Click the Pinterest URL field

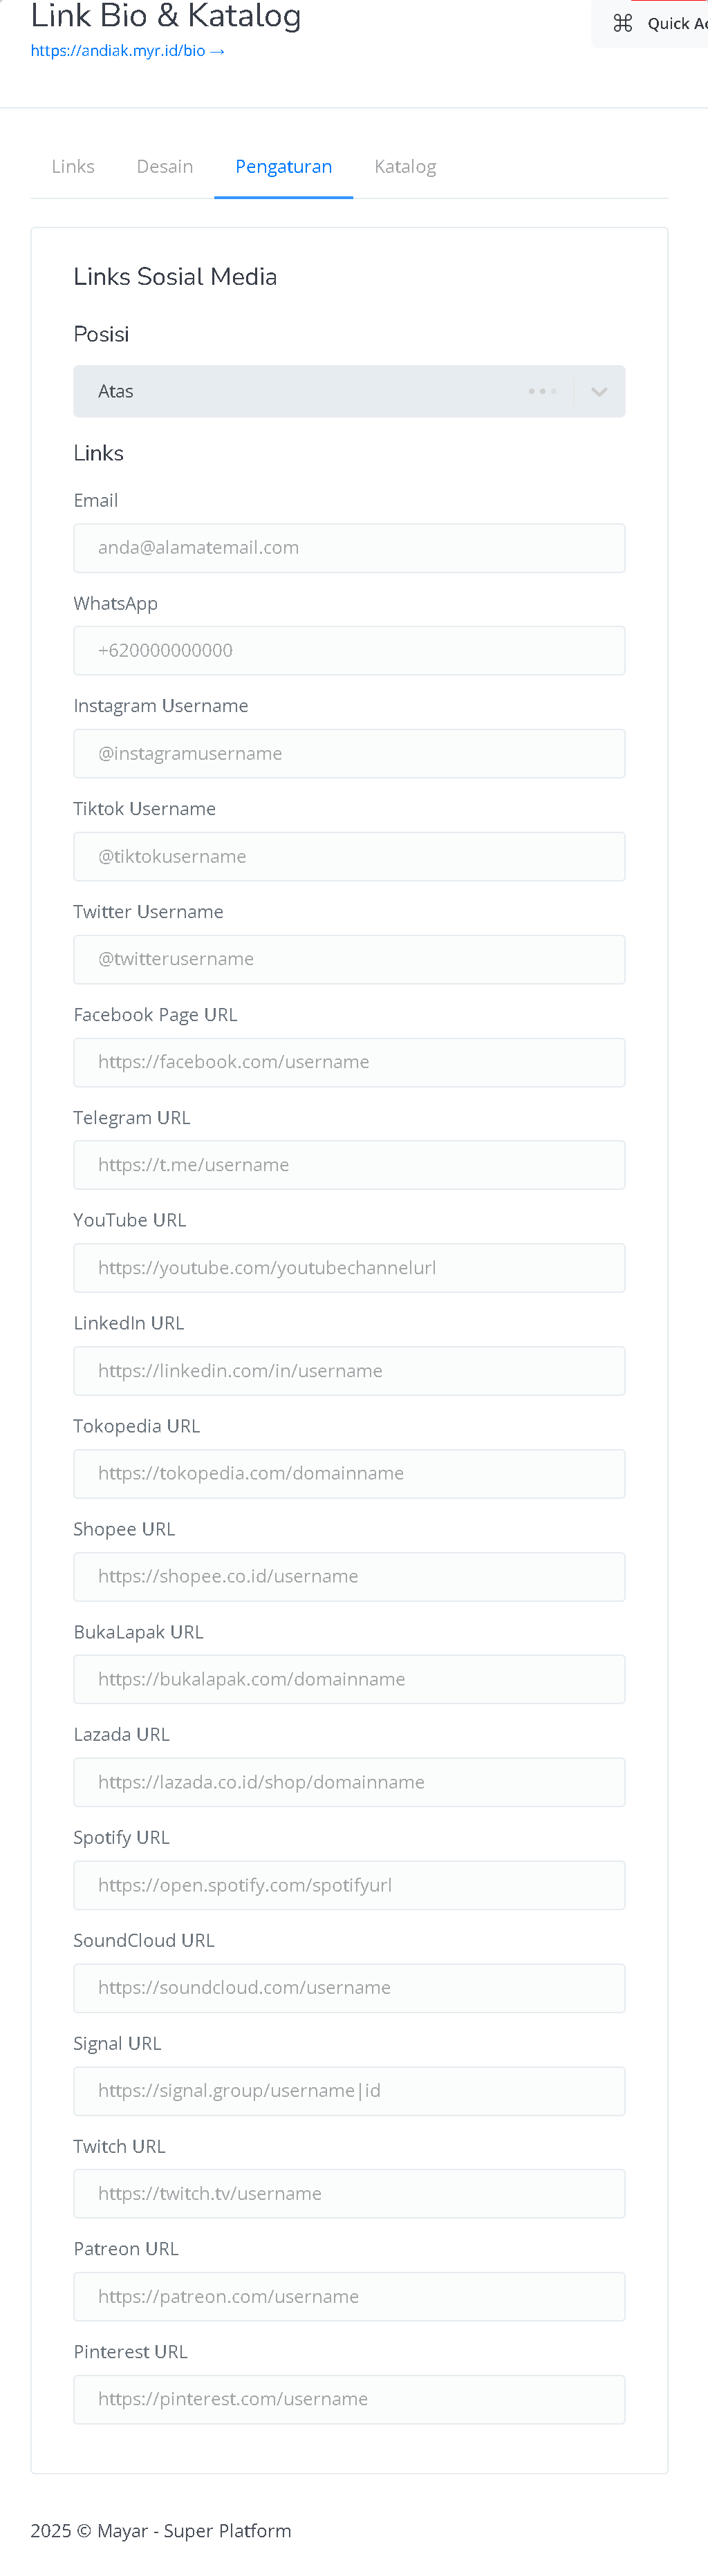[349, 2400]
